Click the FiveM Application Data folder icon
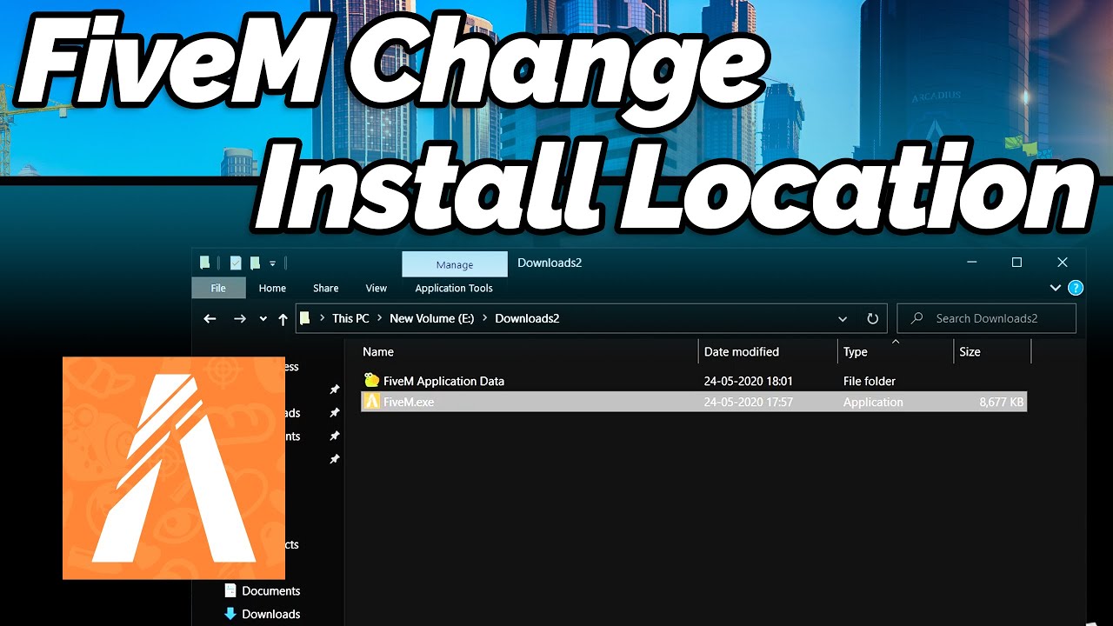The image size is (1113, 626). [372, 381]
